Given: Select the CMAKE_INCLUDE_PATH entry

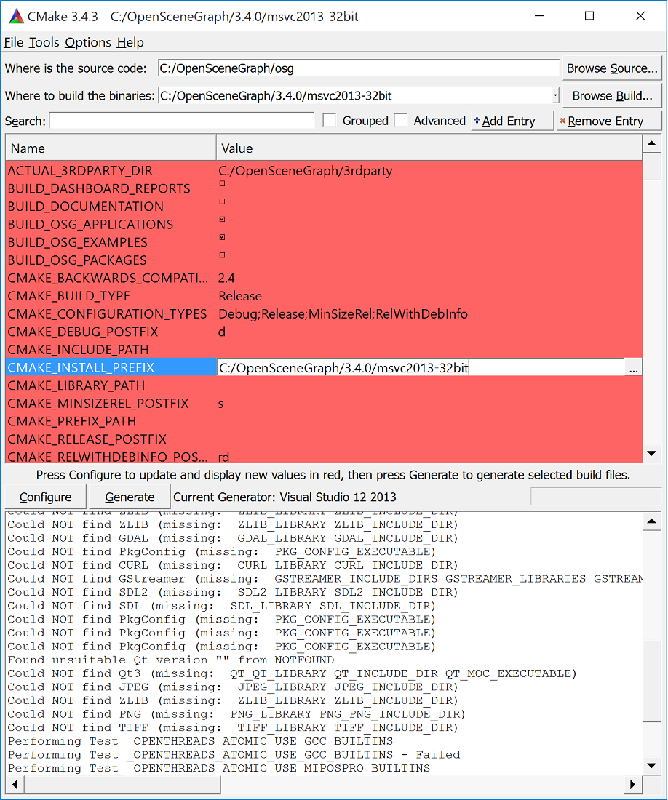Looking at the screenshot, I should [x=78, y=350].
